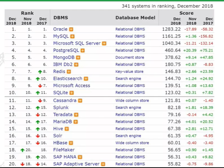
Task: Select the score value 55.82
Action: click(174, 164)
